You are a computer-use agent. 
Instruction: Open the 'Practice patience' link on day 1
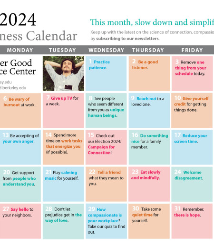(99, 65)
